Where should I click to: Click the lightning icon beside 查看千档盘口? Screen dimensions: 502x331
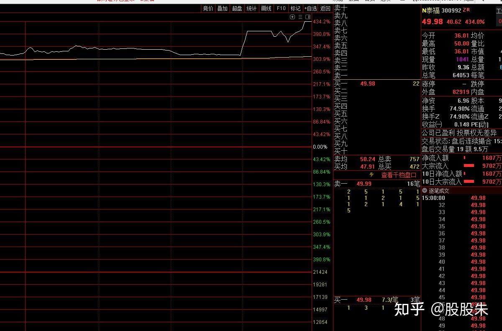(x=372, y=175)
